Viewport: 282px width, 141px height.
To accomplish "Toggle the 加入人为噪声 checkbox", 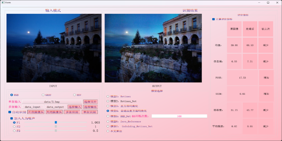I will coord(12,118).
